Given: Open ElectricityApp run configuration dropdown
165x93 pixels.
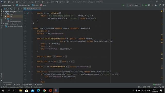Looking at the screenshot, I should [134, 5].
